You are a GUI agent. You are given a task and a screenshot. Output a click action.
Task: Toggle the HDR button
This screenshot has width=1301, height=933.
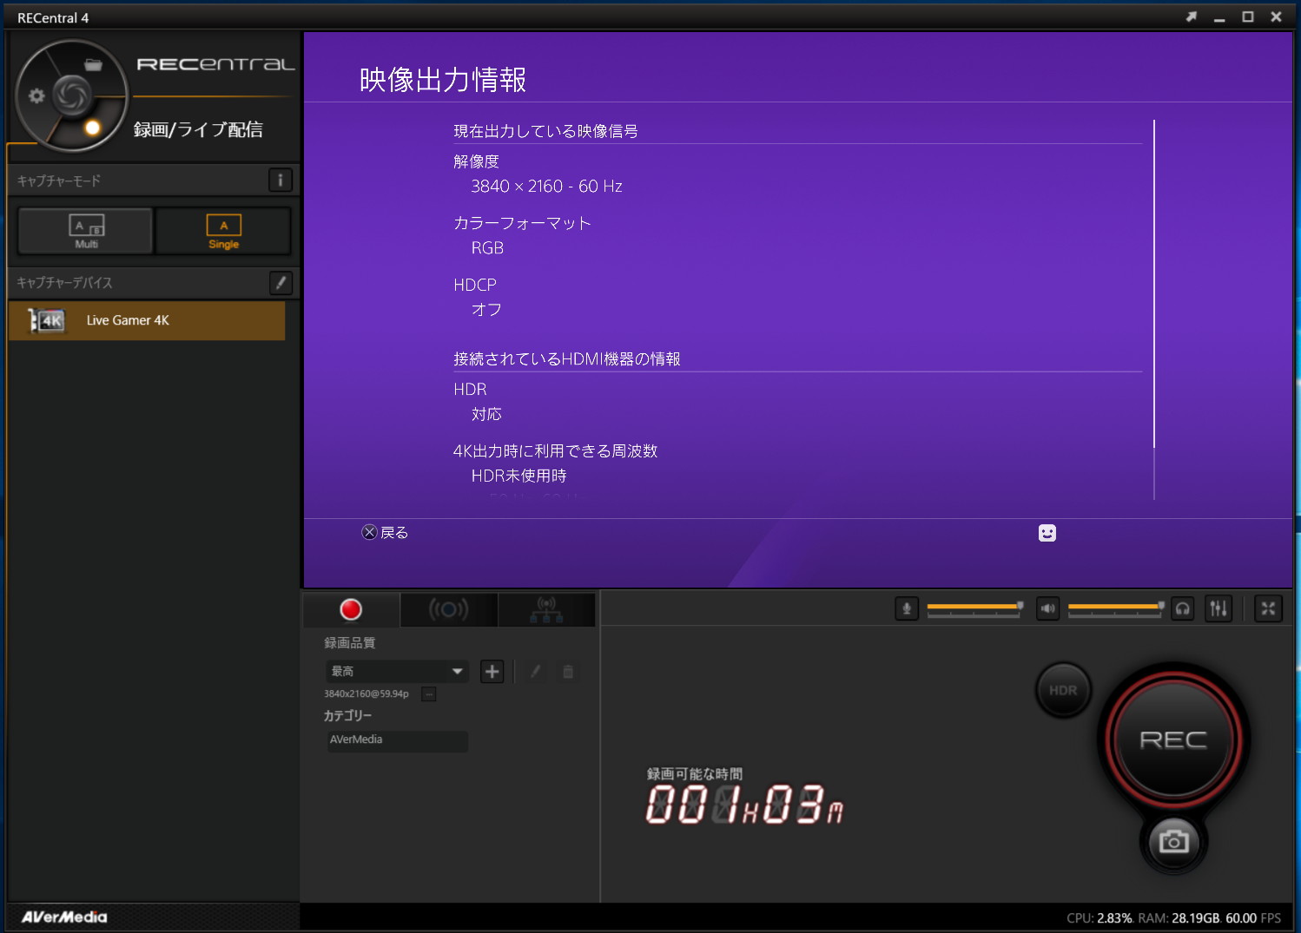click(1063, 690)
